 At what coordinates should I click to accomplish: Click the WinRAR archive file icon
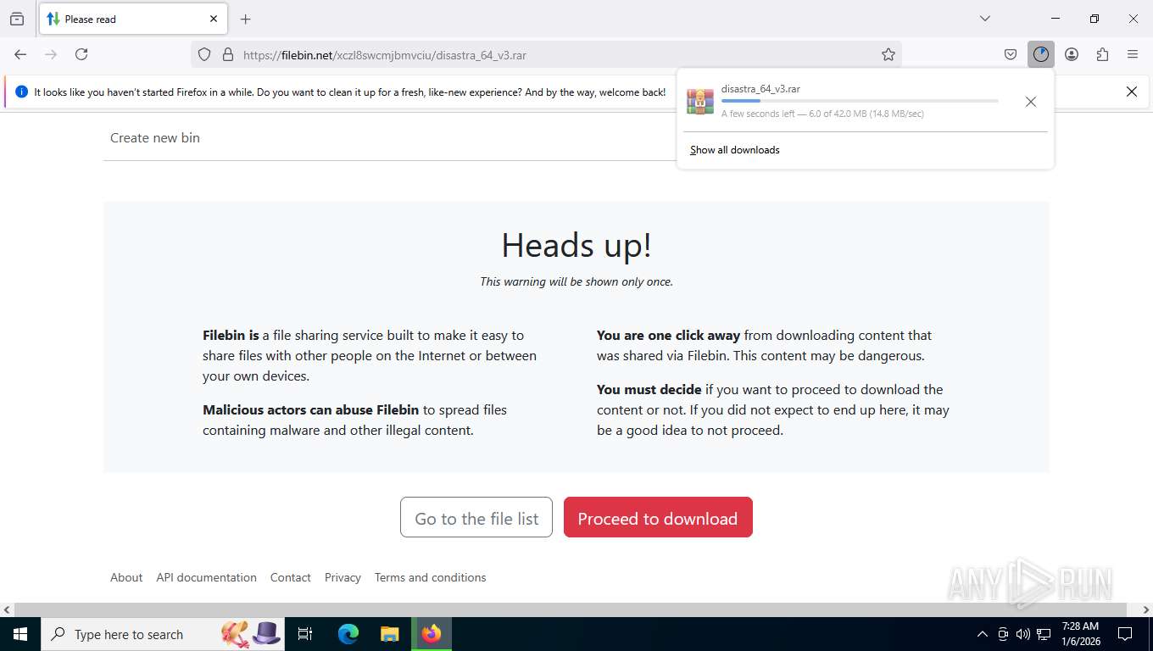pos(700,102)
